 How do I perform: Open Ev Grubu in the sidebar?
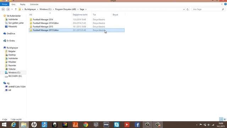pyautogui.click(x=11, y=41)
